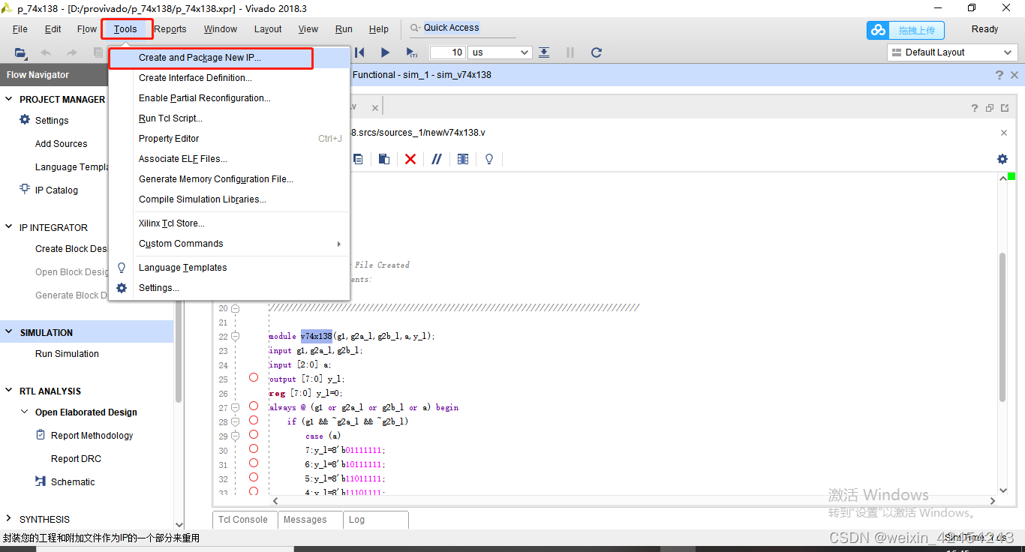
Task: Close the simulation header bar with X
Action: tap(1014, 75)
